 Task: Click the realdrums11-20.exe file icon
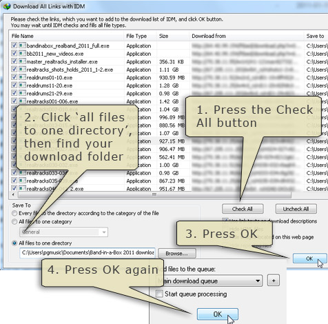[22, 85]
